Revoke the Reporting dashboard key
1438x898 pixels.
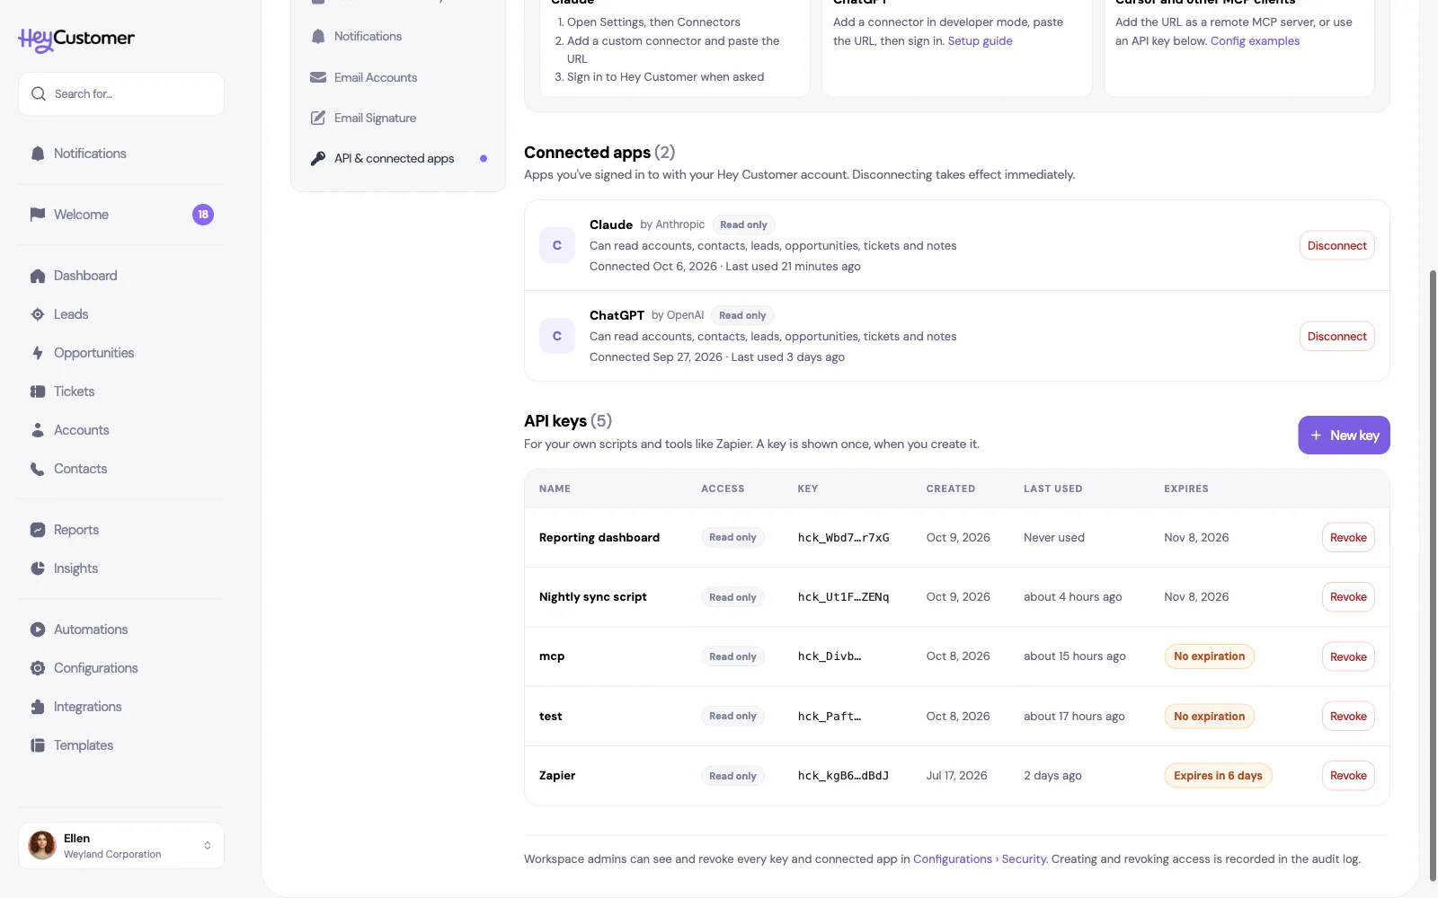pyautogui.click(x=1348, y=538)
